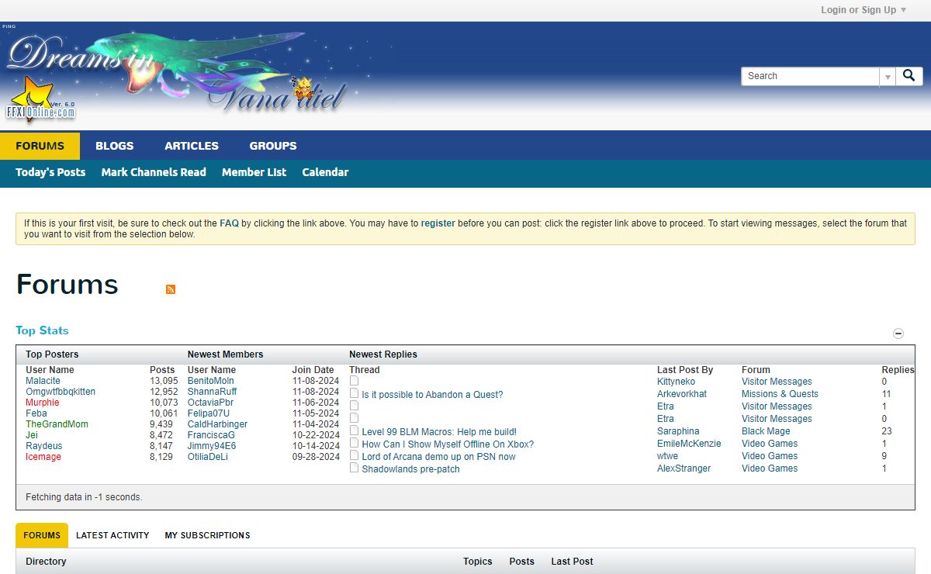Image resolution: width=931 pixels, height=574 pixels.
Task: Click thread icon beside "Level 99 BLM Macros"
Action: [x=354, y=430]
